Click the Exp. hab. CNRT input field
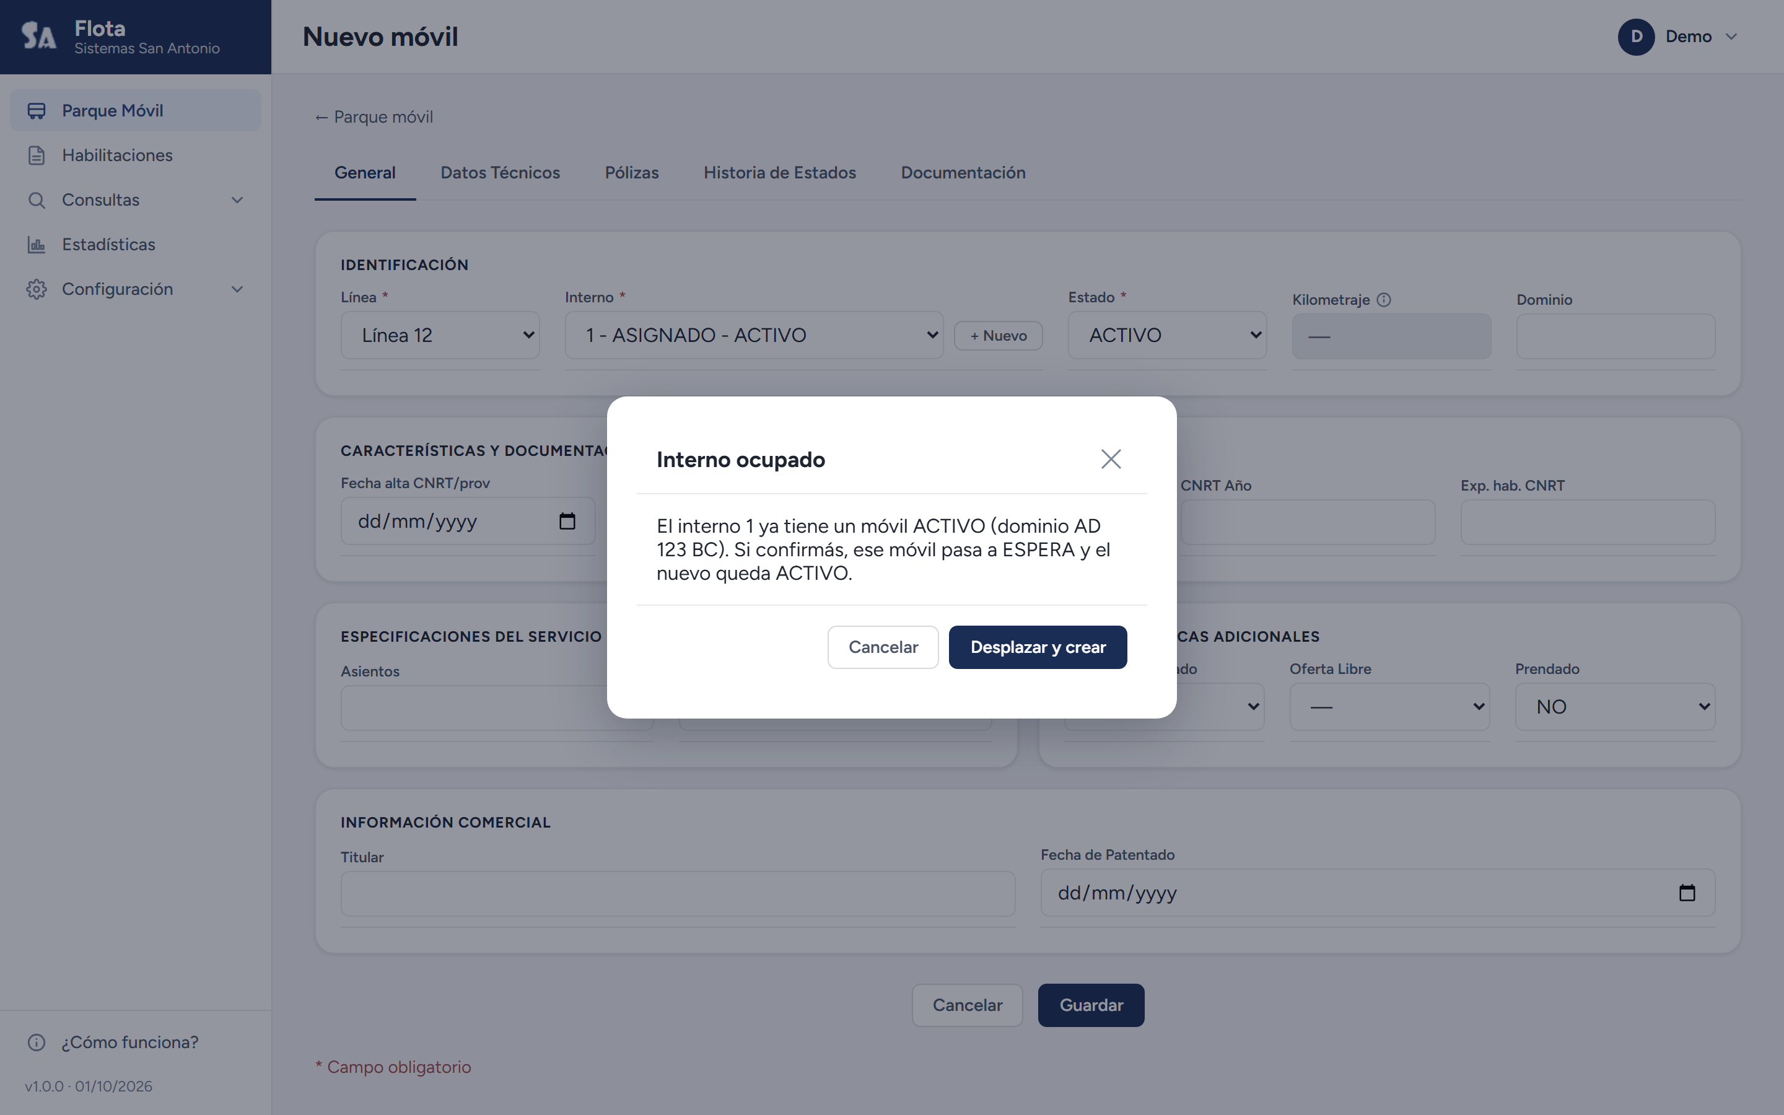1784x1115 pixels. tap(1588, 523)
